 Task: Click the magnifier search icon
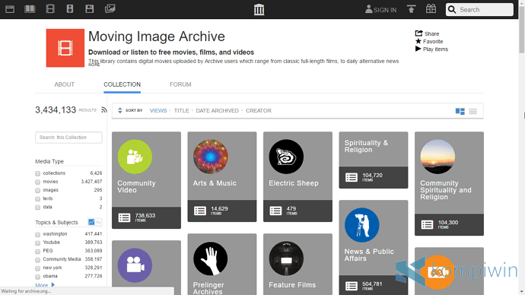452,9
